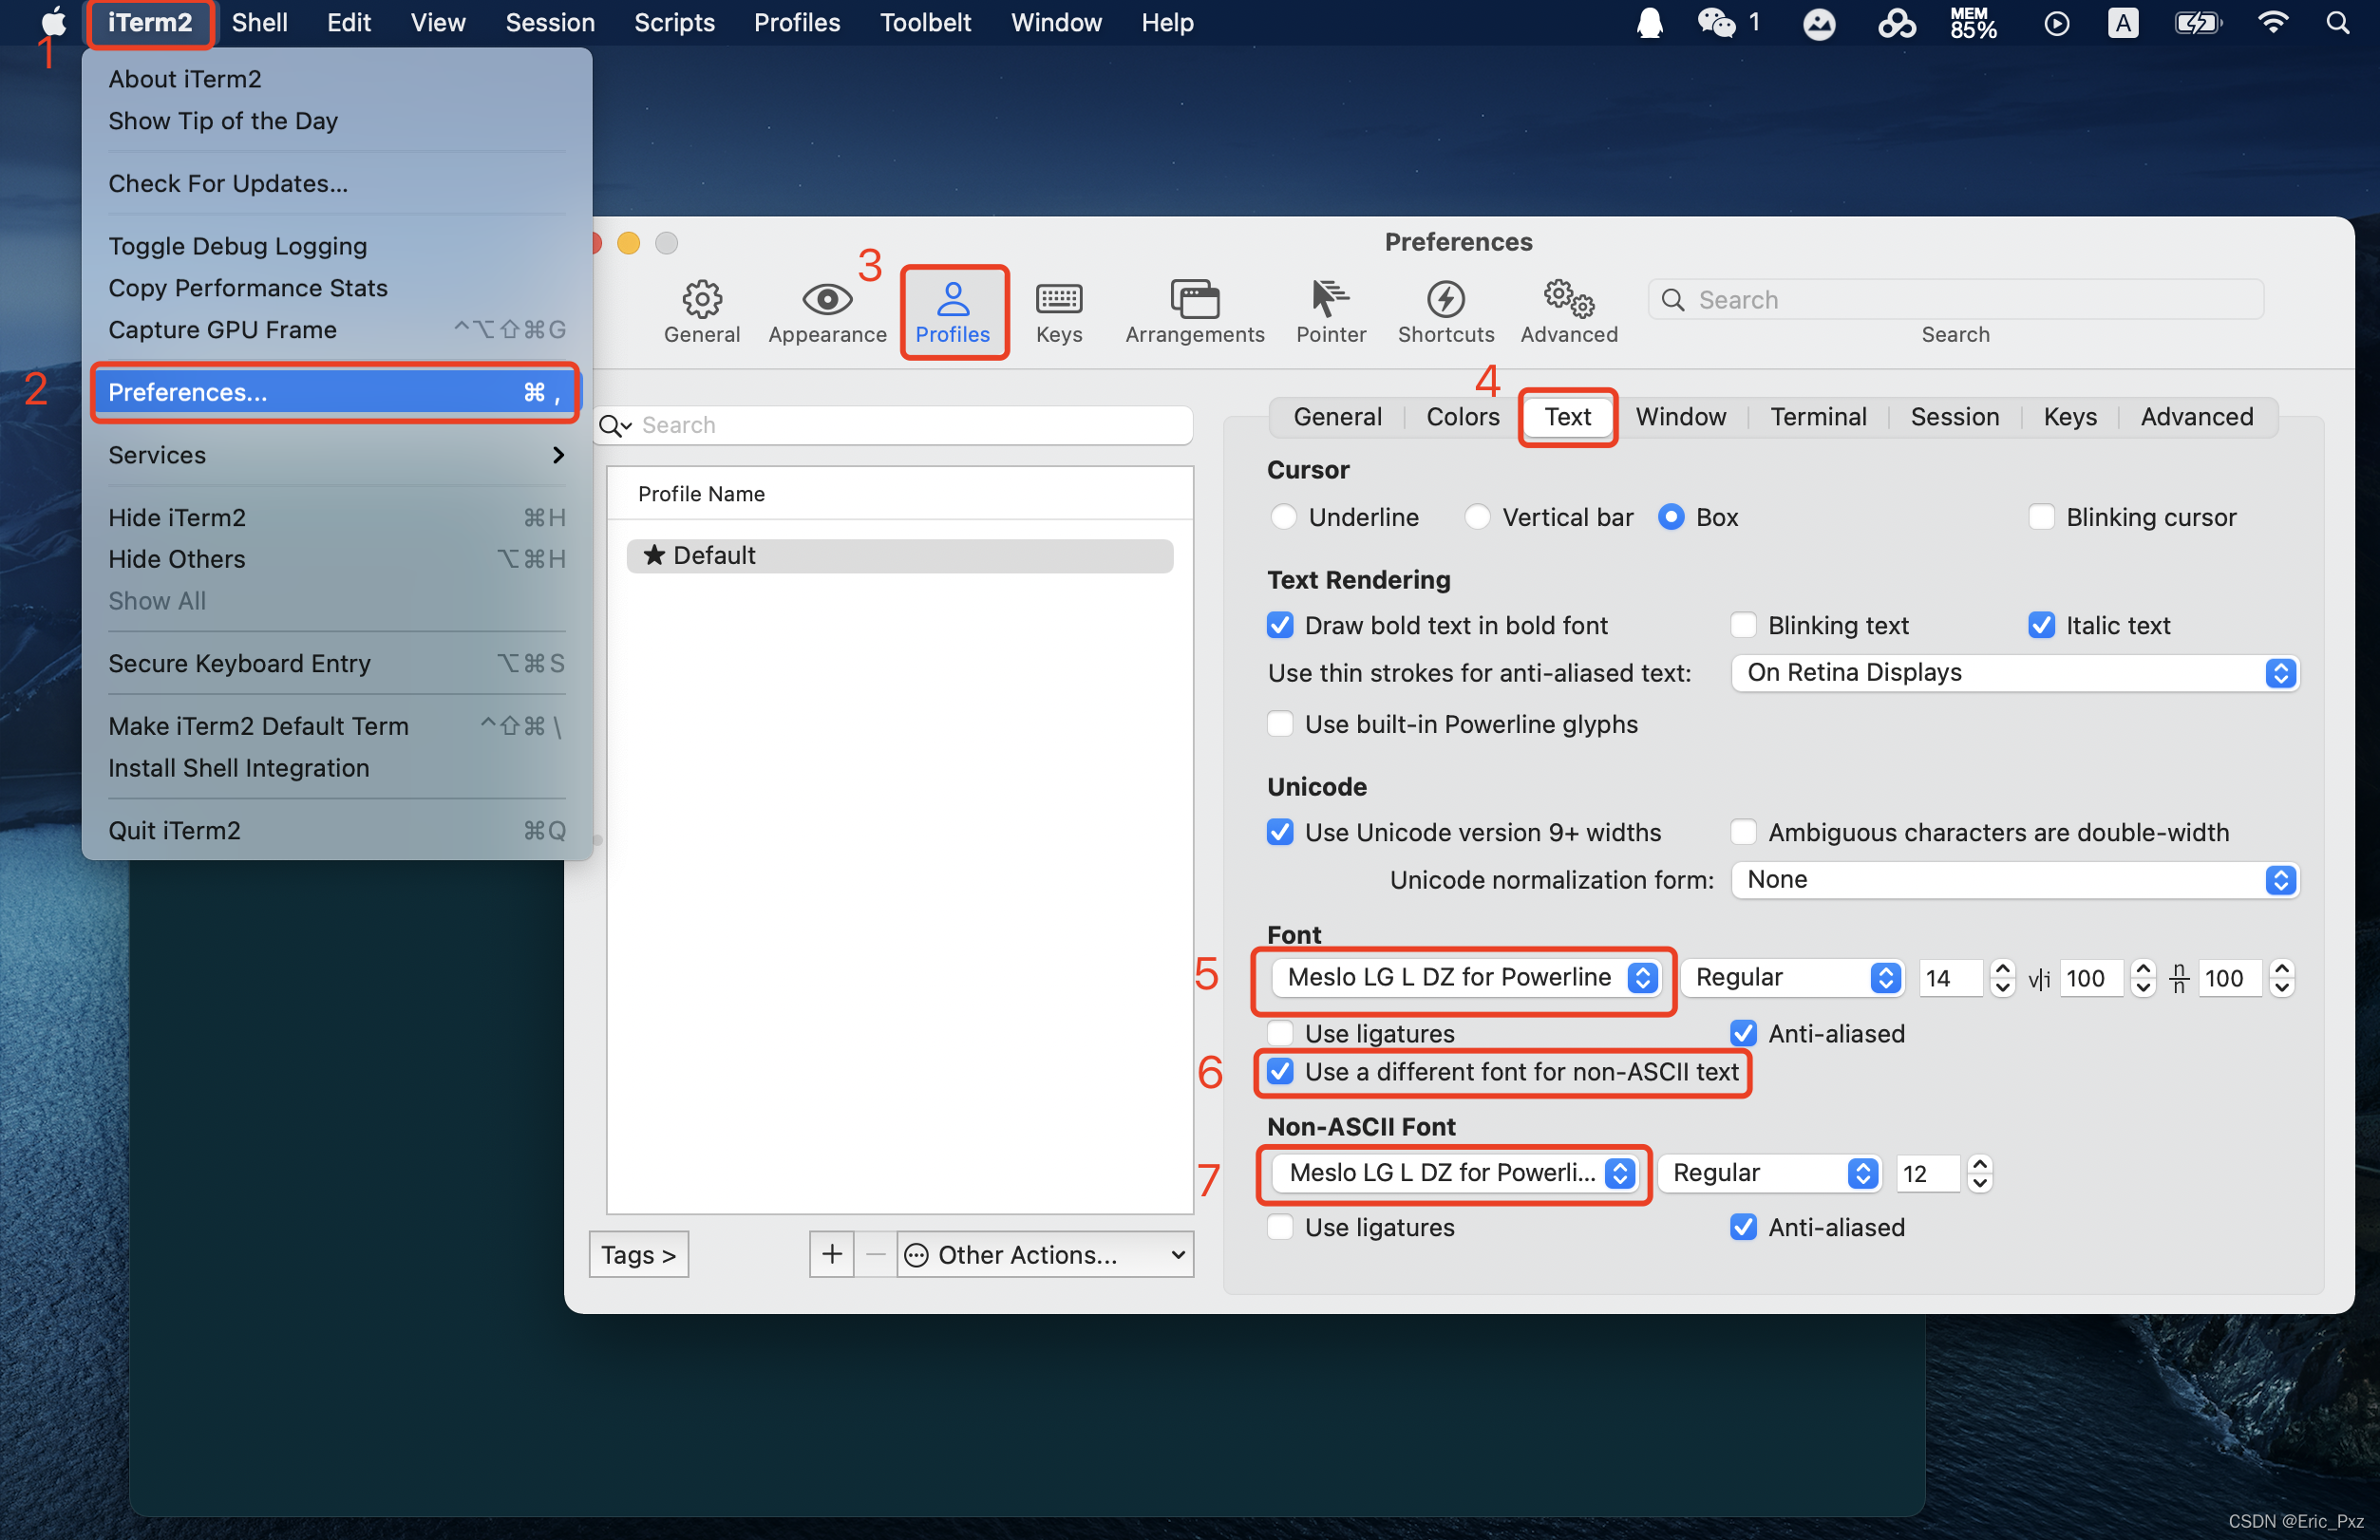Toggle Use Unicode version 9+ widths
Viewport: 2380px width, 1540px height.
pos(1280,832)
